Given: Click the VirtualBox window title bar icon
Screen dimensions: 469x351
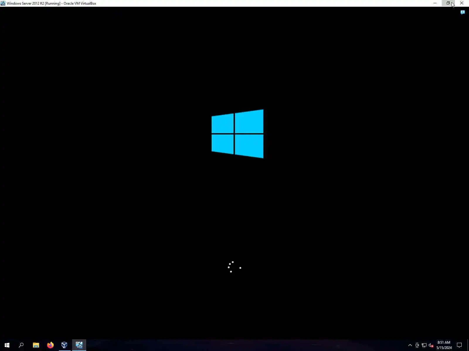Looking at the screenshot, I should point(3,3).
